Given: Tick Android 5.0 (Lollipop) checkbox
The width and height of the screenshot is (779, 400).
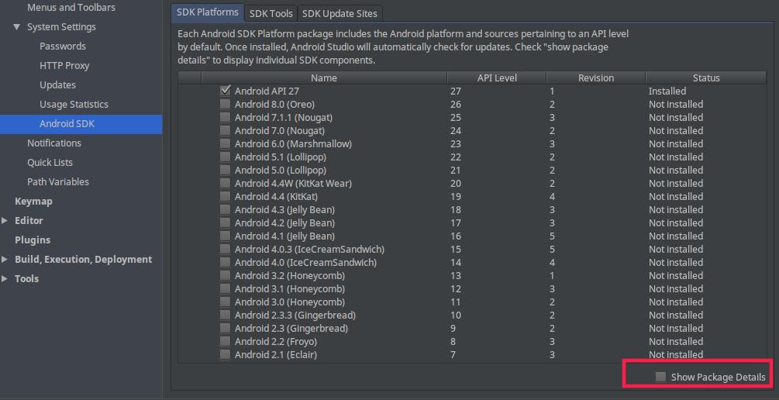Looking at the screenshot, I should pos(226,170).
